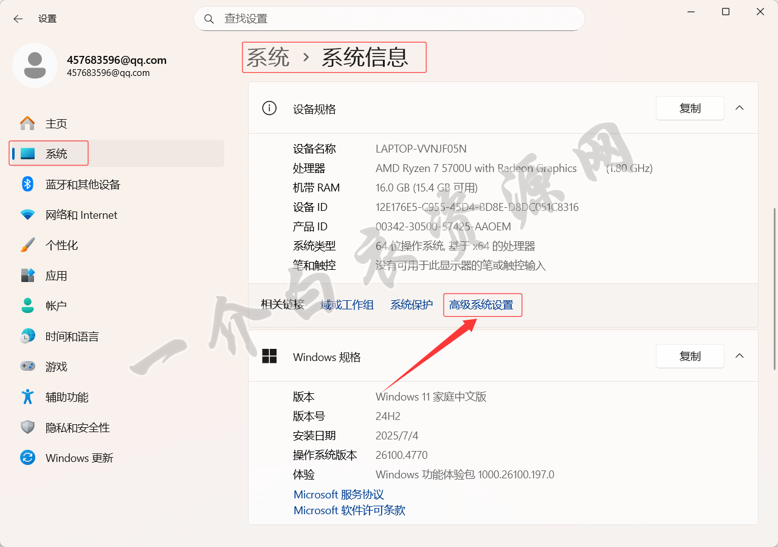The width and height of the screenshot is (778, 547).
Task: Collapse the 设备规格 section chevron
Action: coord(739,108)
